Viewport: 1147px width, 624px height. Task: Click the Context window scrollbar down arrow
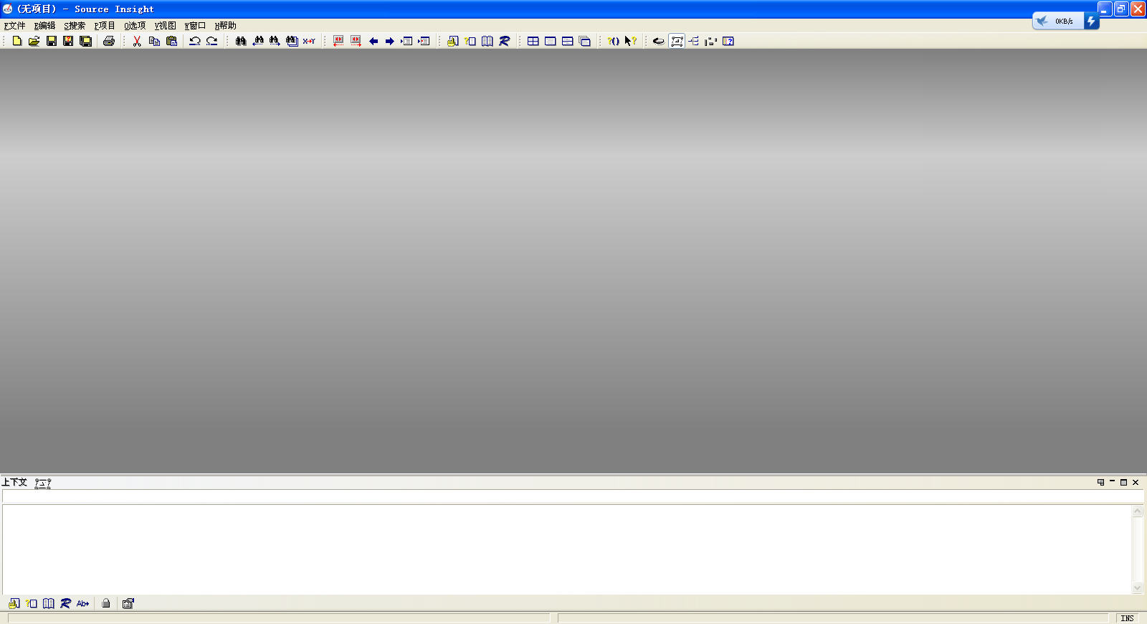pyautogui.click(x=1138, y=587)
